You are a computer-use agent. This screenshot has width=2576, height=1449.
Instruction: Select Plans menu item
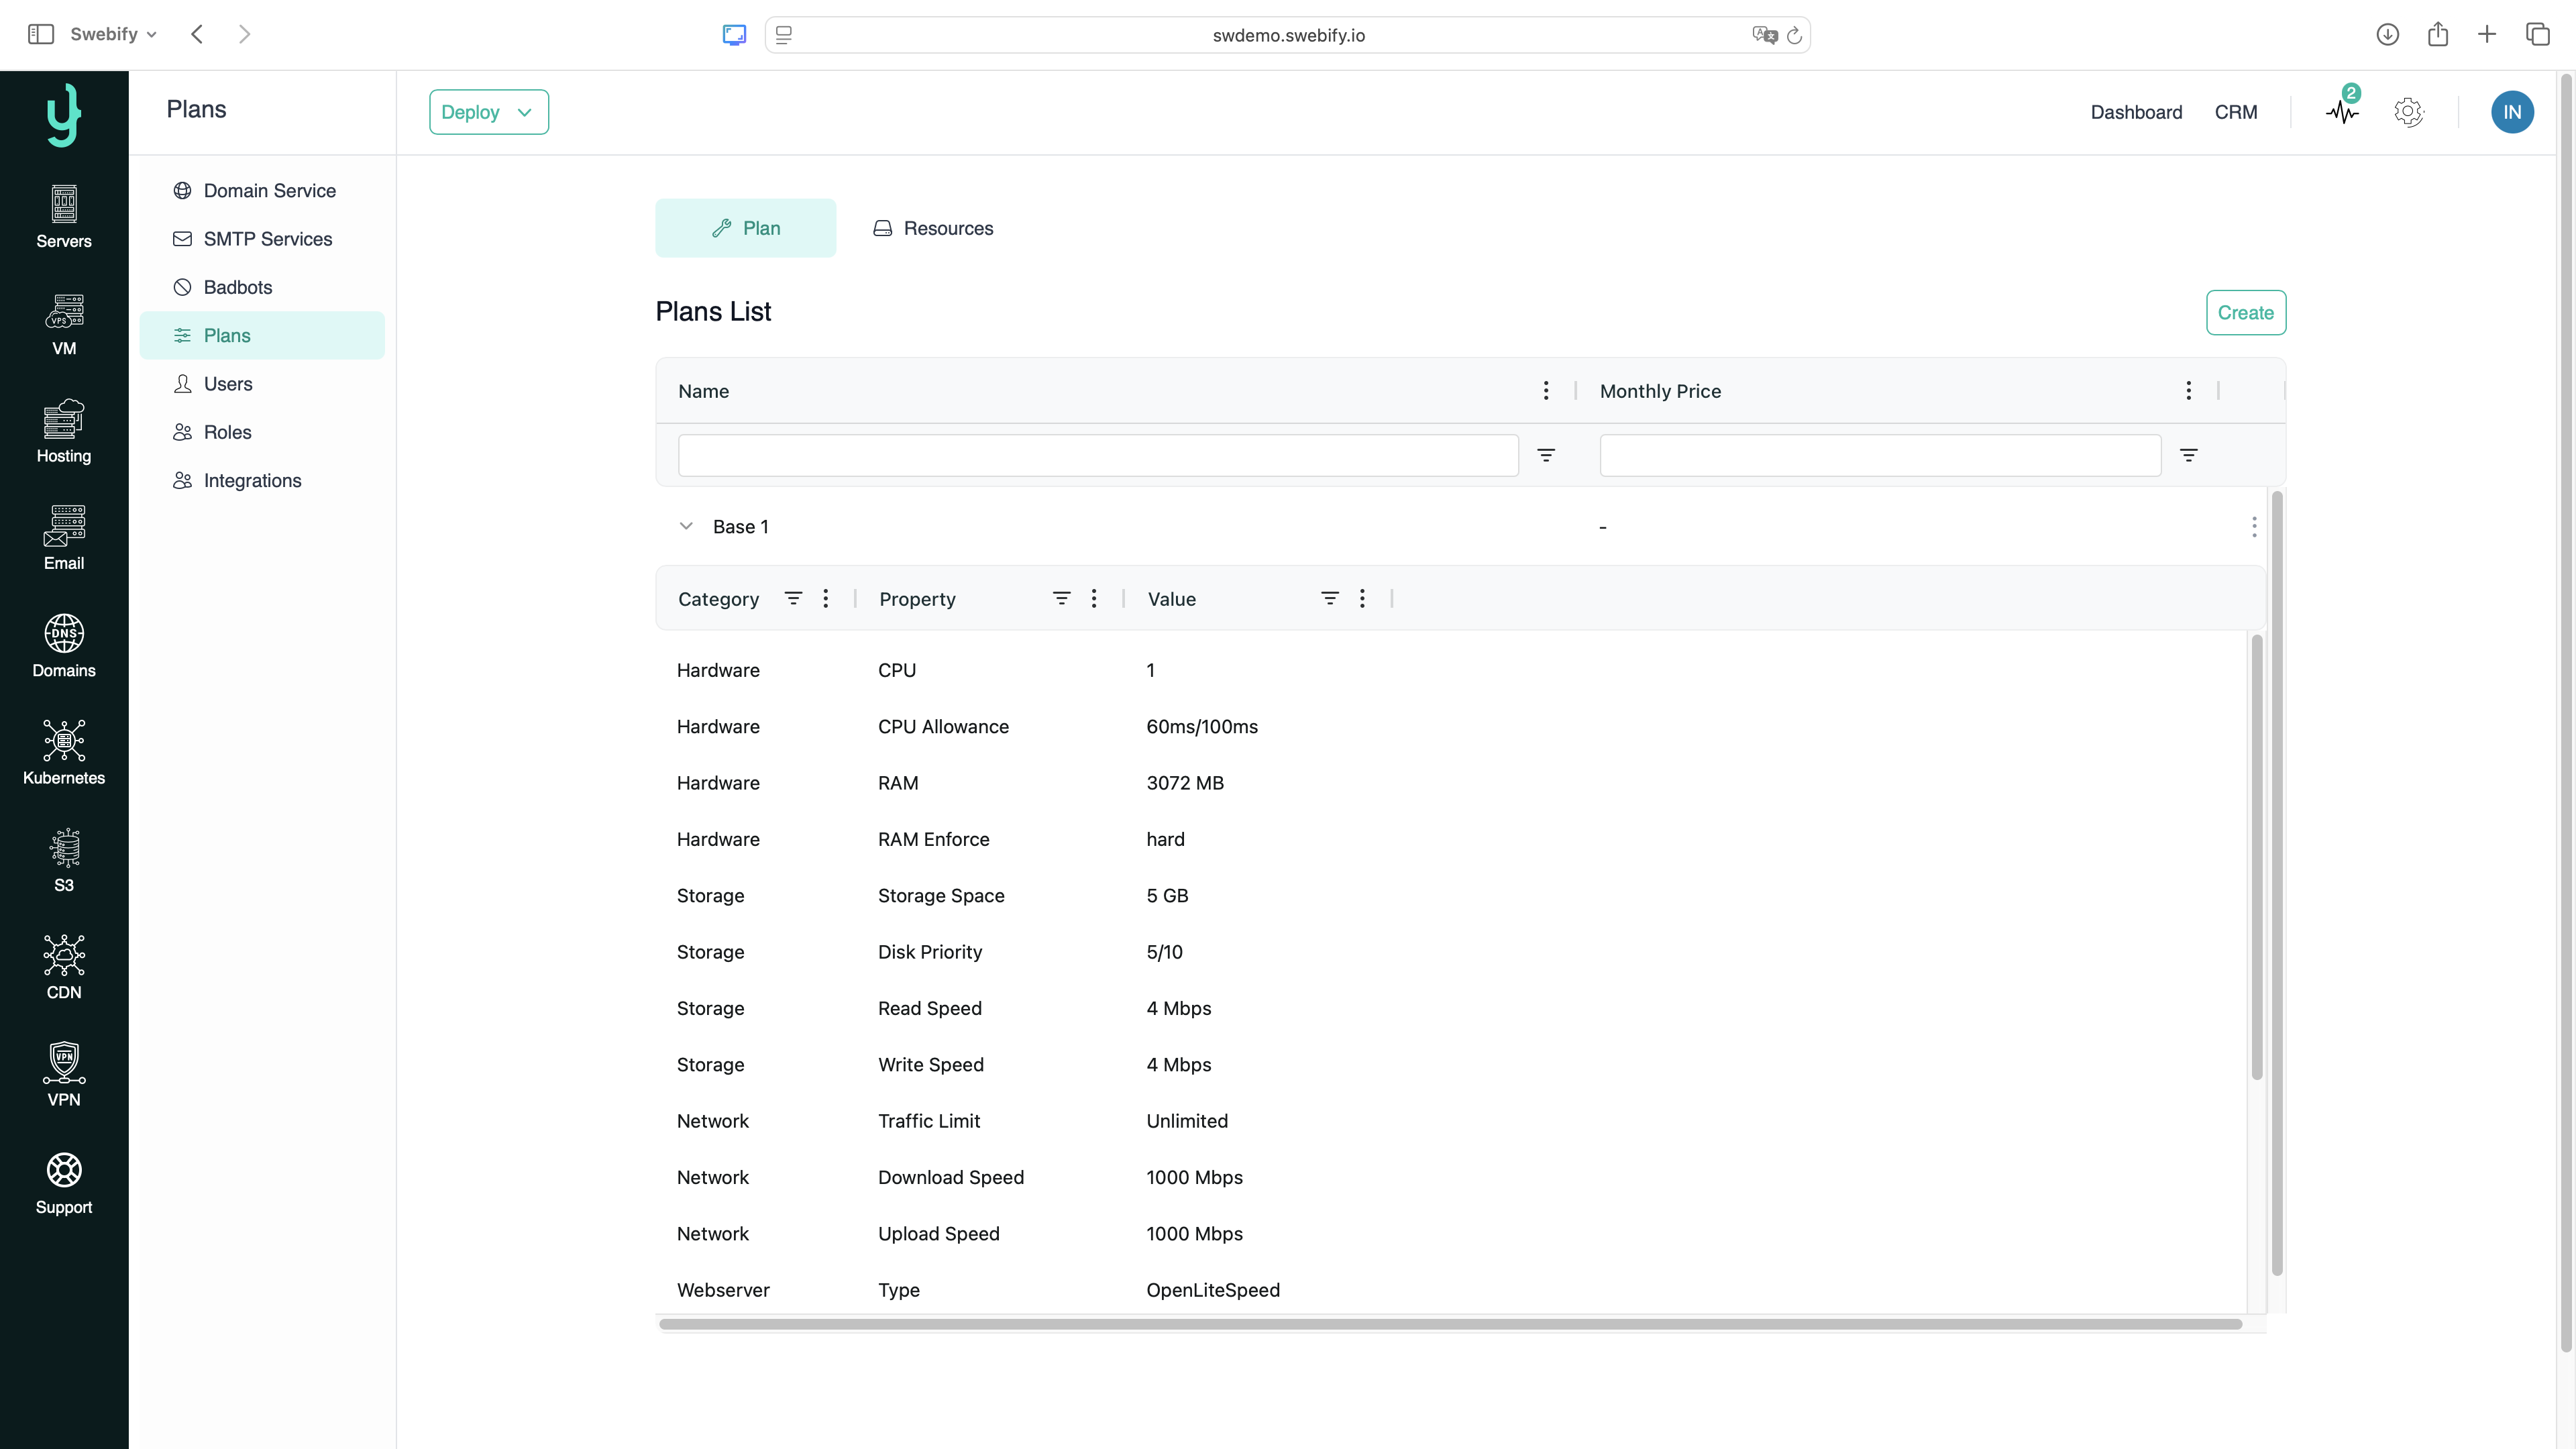262,335
